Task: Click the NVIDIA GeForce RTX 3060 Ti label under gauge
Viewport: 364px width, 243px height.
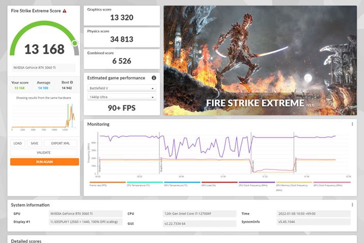Action: point(43,68)
